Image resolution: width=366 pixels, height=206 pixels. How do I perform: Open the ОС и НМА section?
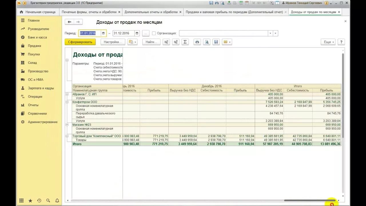(35, 80)
